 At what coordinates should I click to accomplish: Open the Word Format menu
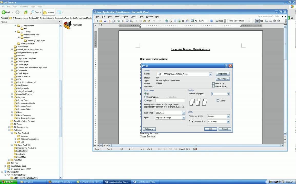125,17
